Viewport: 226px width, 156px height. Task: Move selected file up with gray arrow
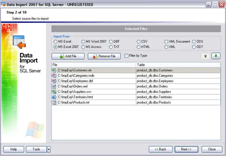point(205,56)
